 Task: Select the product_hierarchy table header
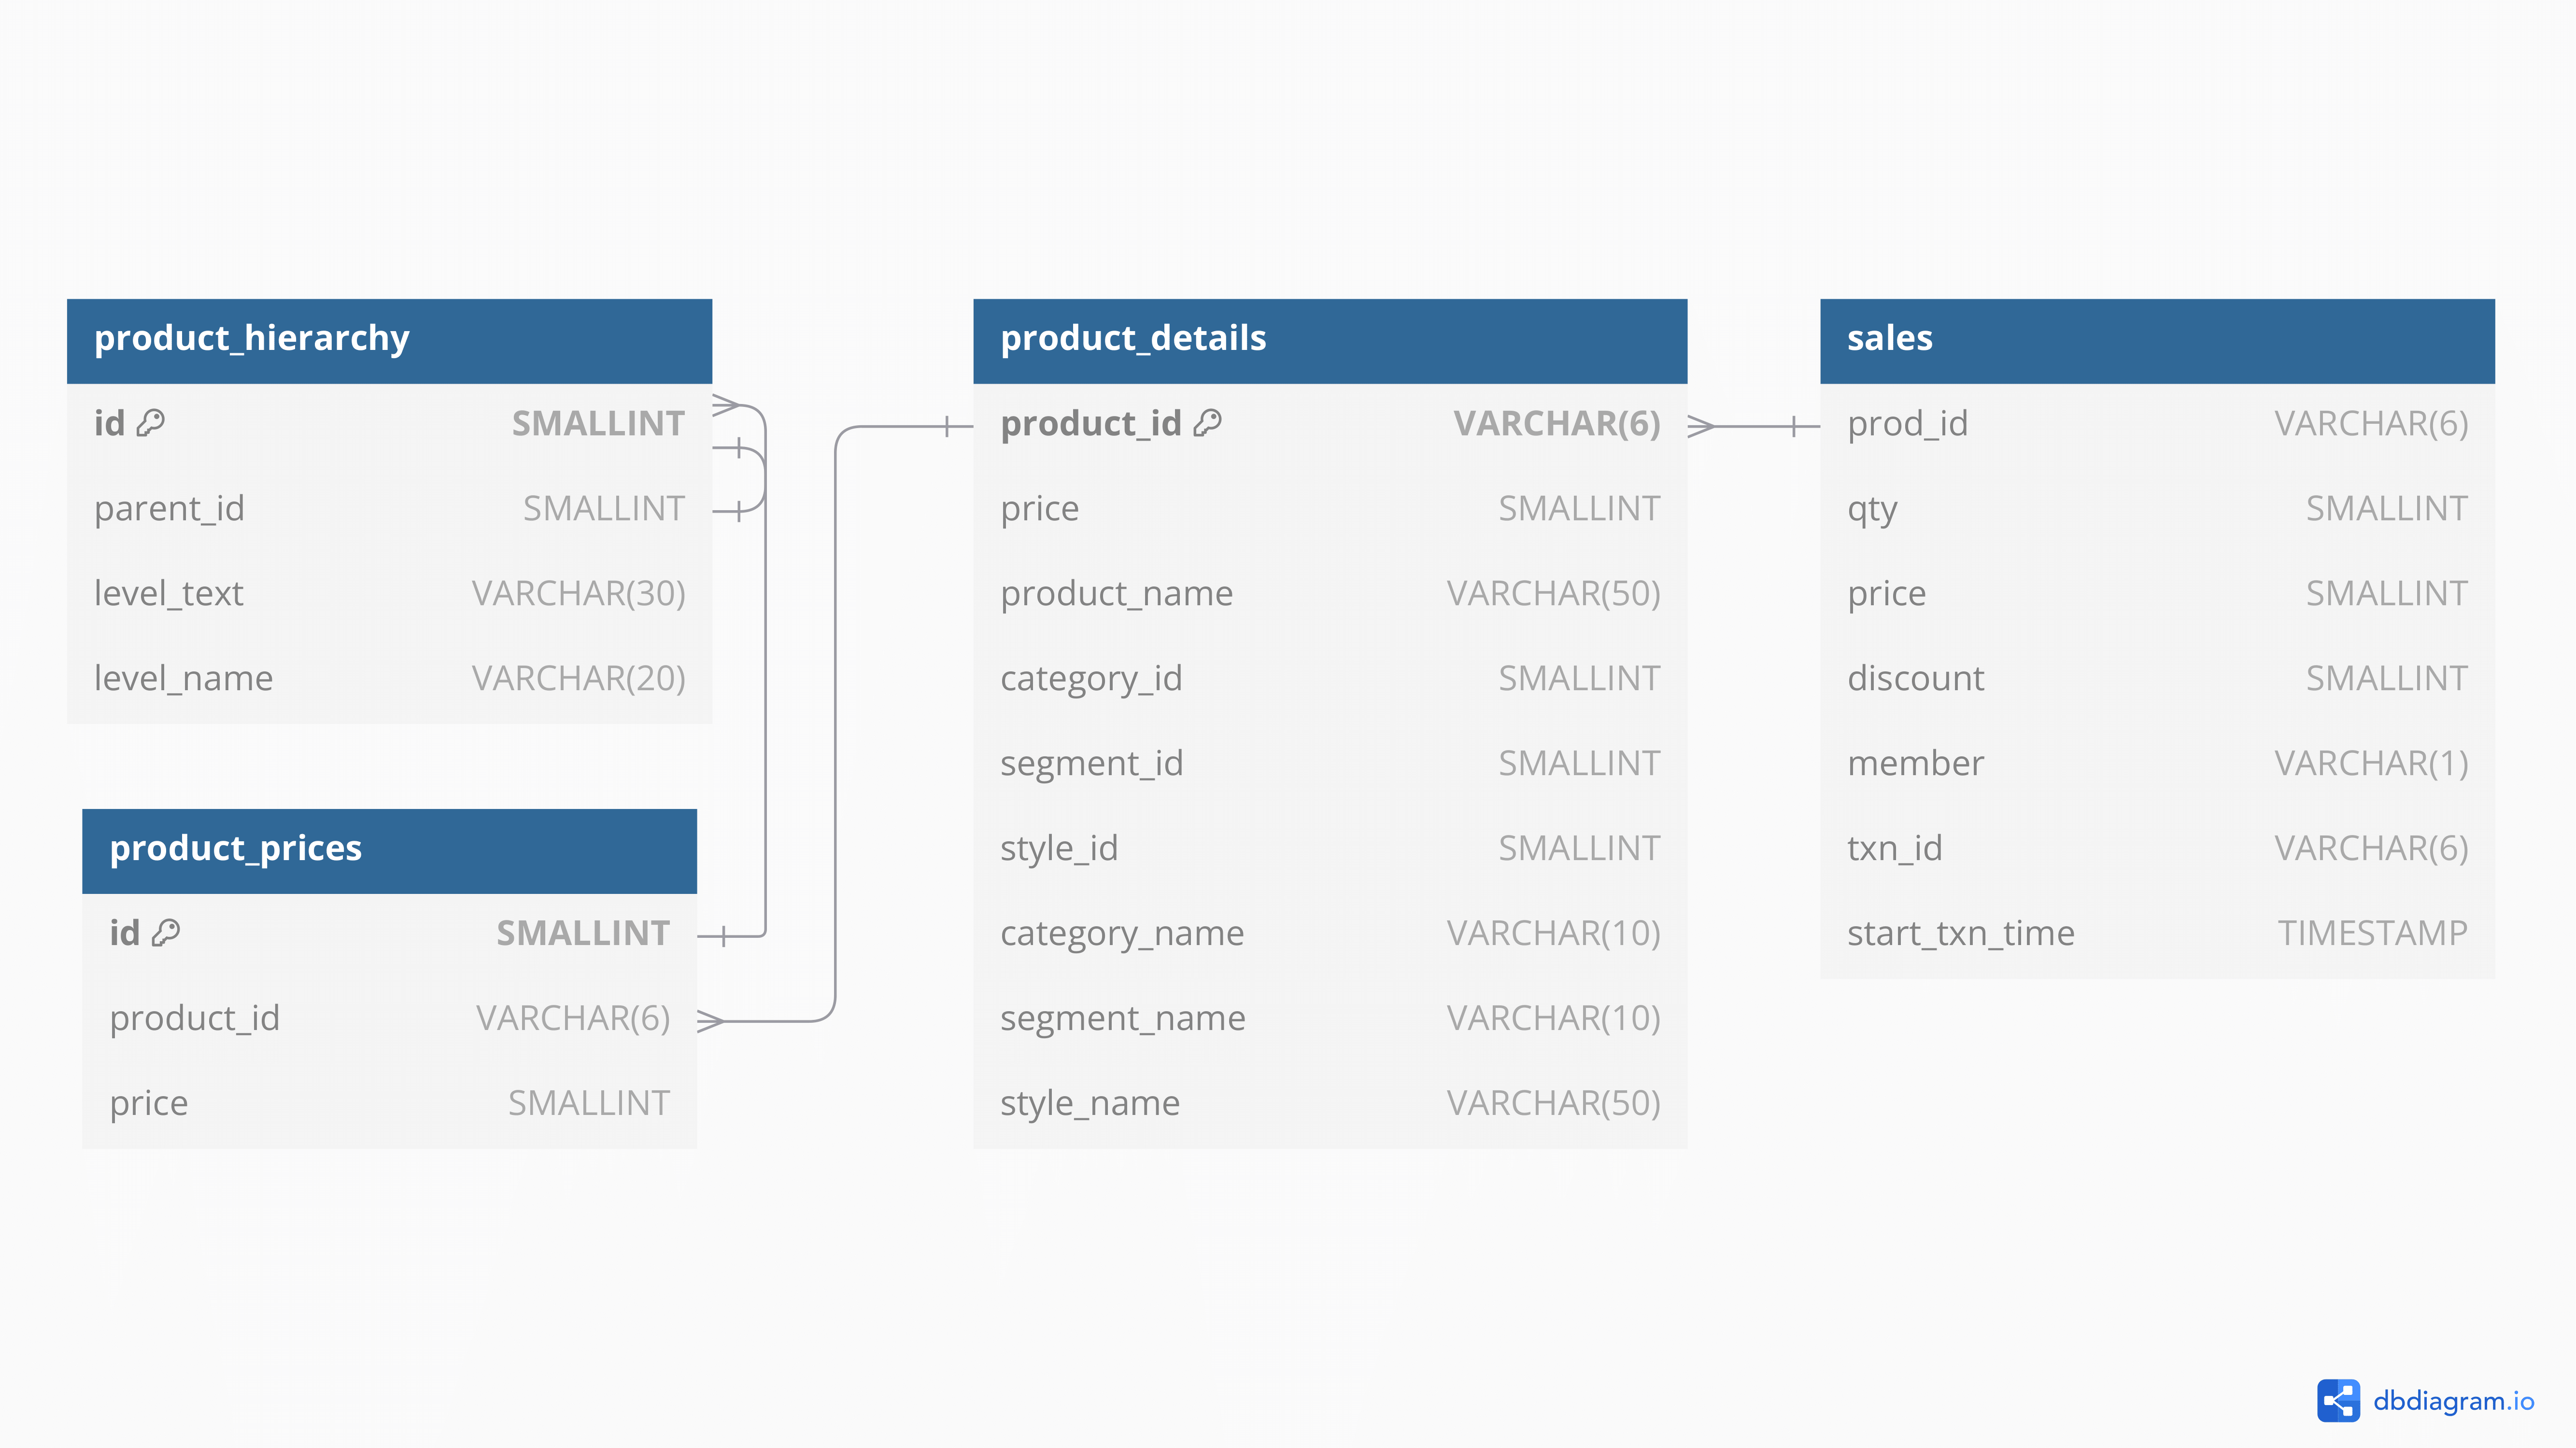click(389, 340)
